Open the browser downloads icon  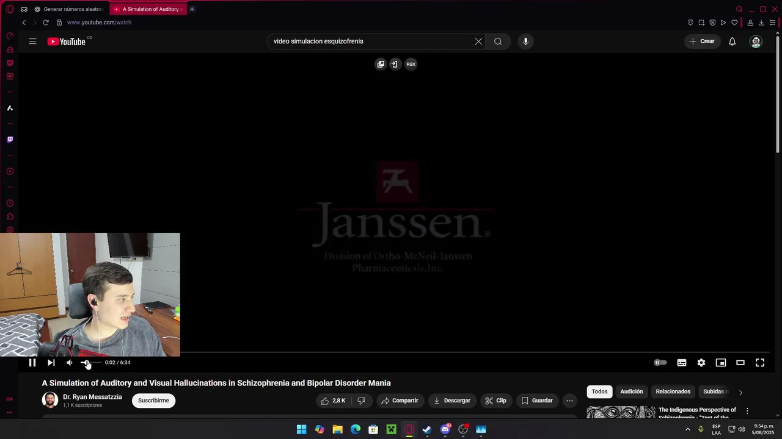761,23
